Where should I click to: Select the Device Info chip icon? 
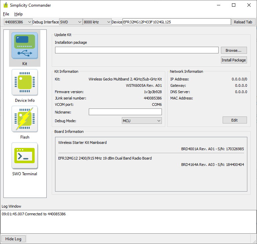[x=25, y=82]
